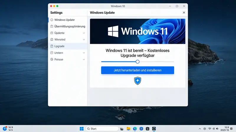Click the Windows 11 banner image
The width and height of the screenshot is (236, 132).
pos(137,31)
